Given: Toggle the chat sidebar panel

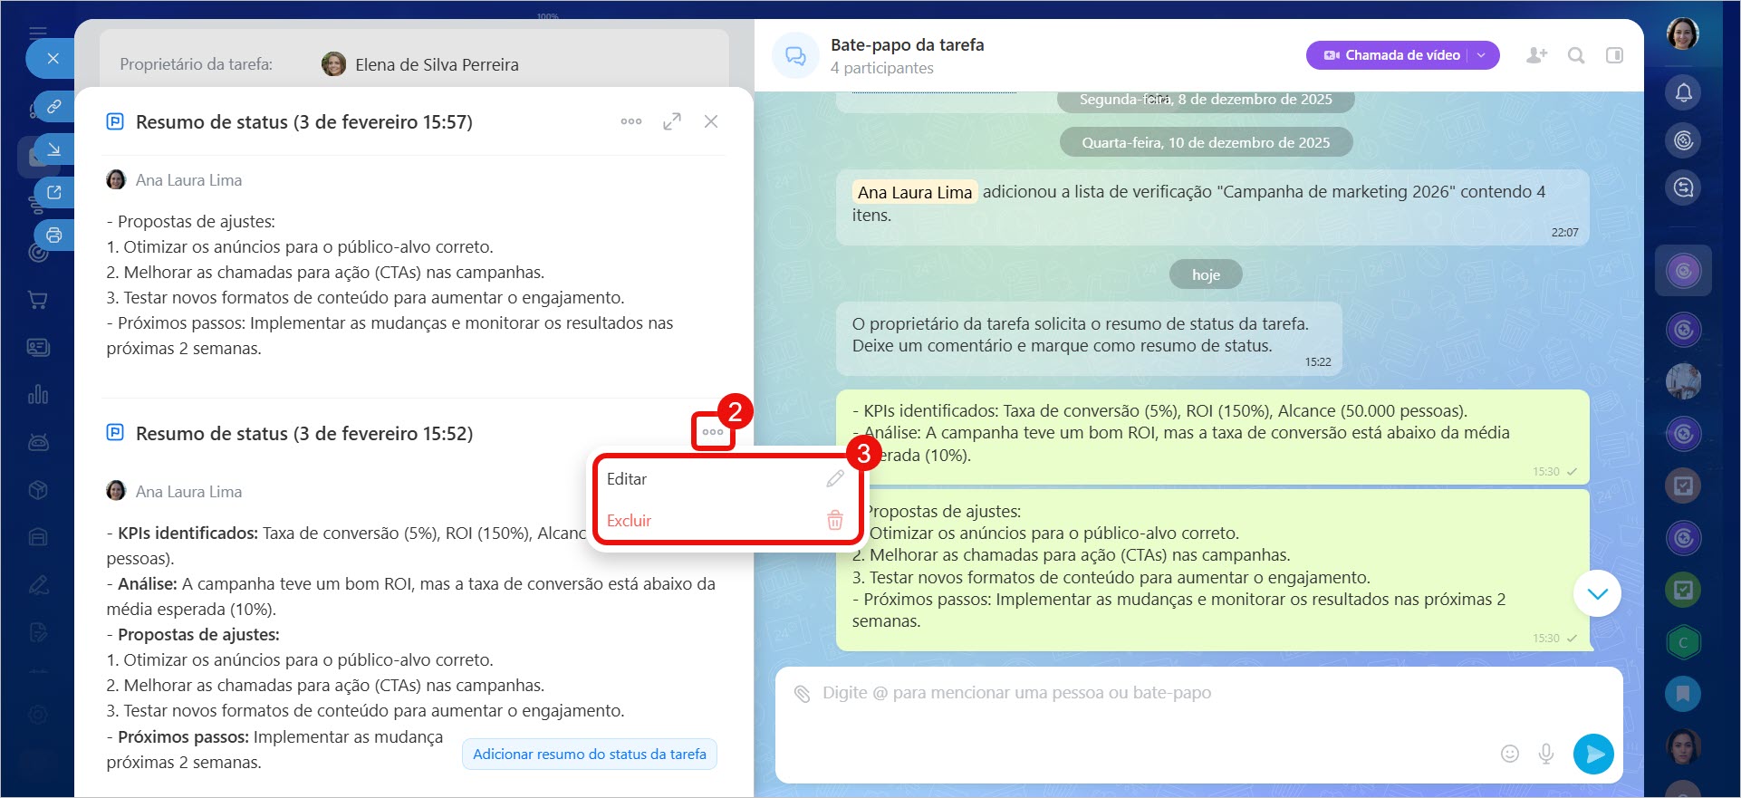Looking at the screenshot, I should pyautogui.click(x=1614, y=55).
